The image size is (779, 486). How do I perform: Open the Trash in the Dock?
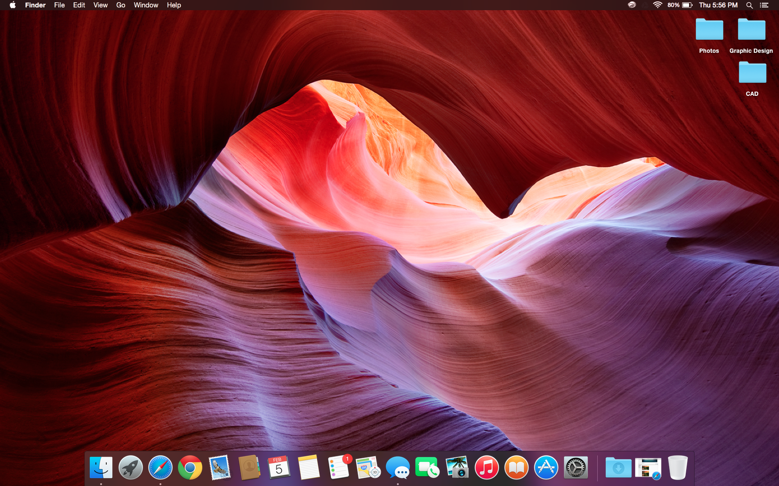677,468
